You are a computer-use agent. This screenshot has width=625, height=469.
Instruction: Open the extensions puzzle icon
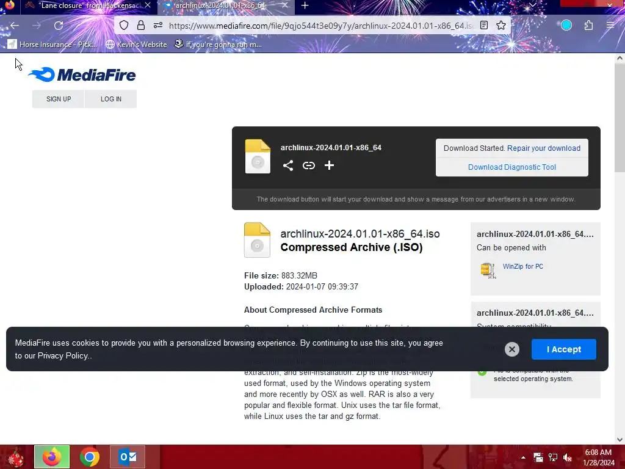pos(589,26)
